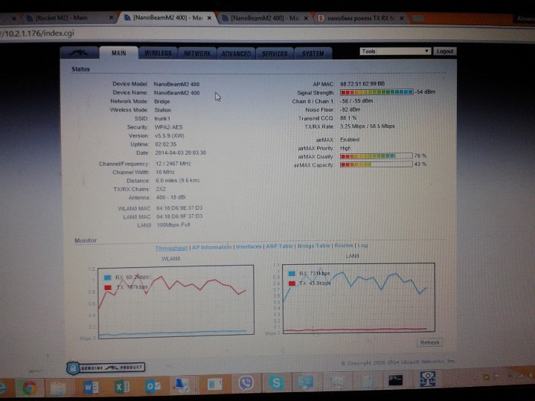Click the Chain 0 / Chain 1 value -56 / -59 dBm
The width and height of the screenshot is (535, 401).
(356, 101)
